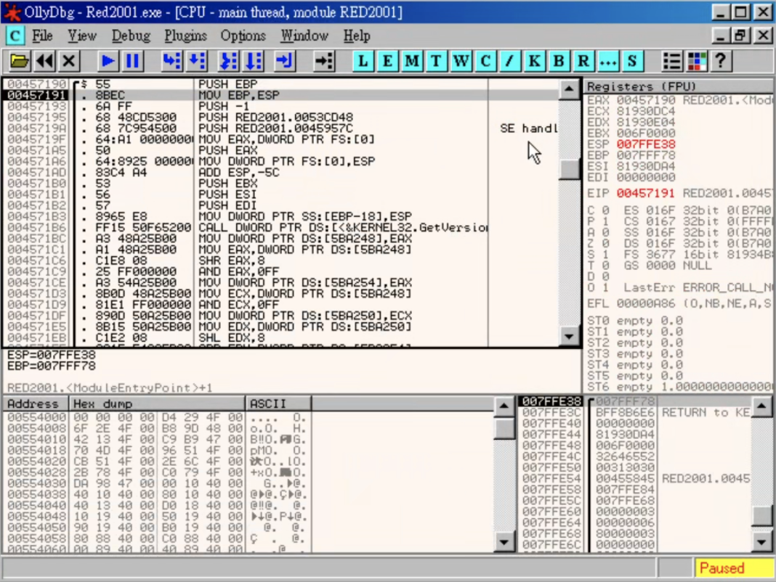Toggle the D direction flag value
The height and width of the screenshot is (582, 776).
(x=605, y=276)
